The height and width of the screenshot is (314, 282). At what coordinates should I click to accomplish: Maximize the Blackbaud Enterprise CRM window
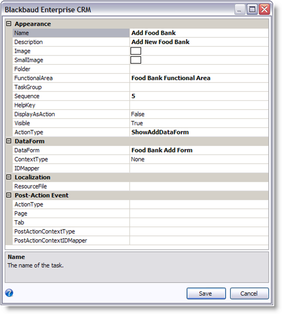click(x=252, y=9)
